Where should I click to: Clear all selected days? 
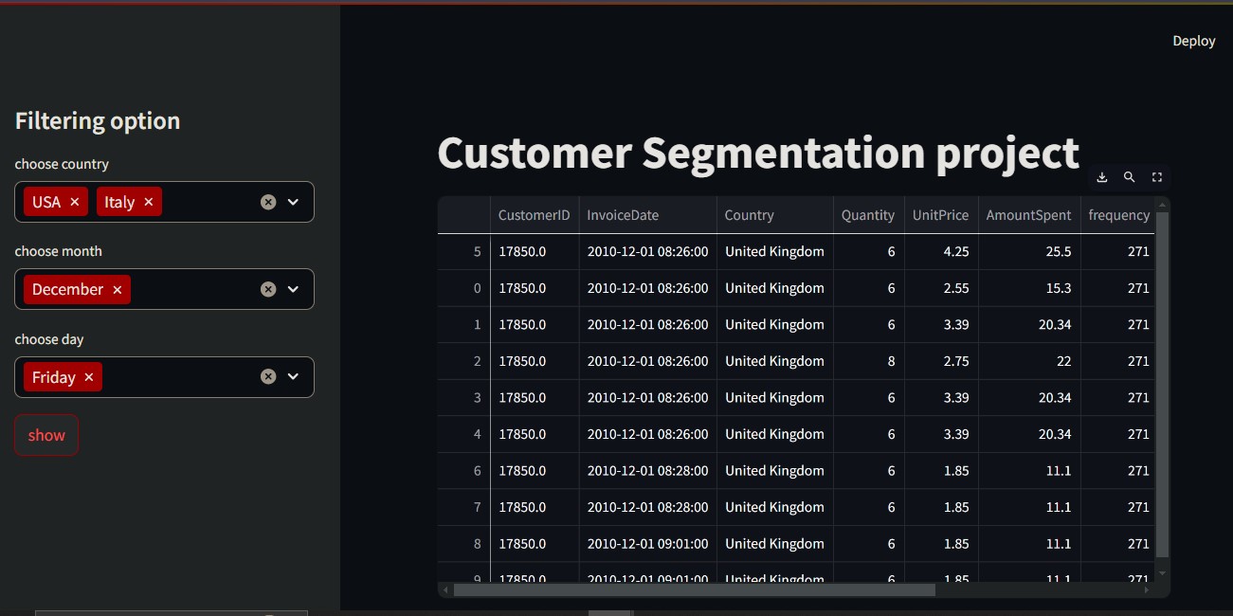tap(268, 376)
